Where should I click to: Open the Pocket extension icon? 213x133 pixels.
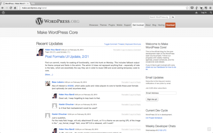[x=192, y=8]
